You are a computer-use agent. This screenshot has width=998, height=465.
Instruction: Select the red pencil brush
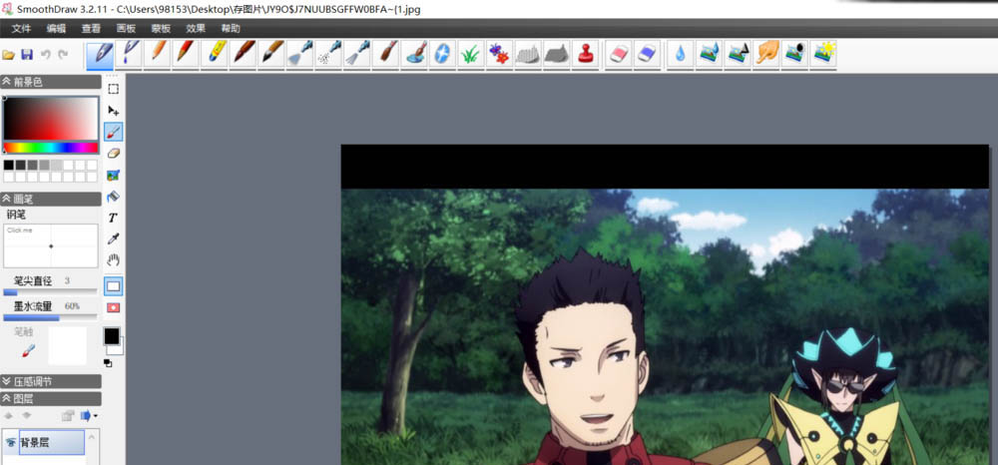(186, 54)
